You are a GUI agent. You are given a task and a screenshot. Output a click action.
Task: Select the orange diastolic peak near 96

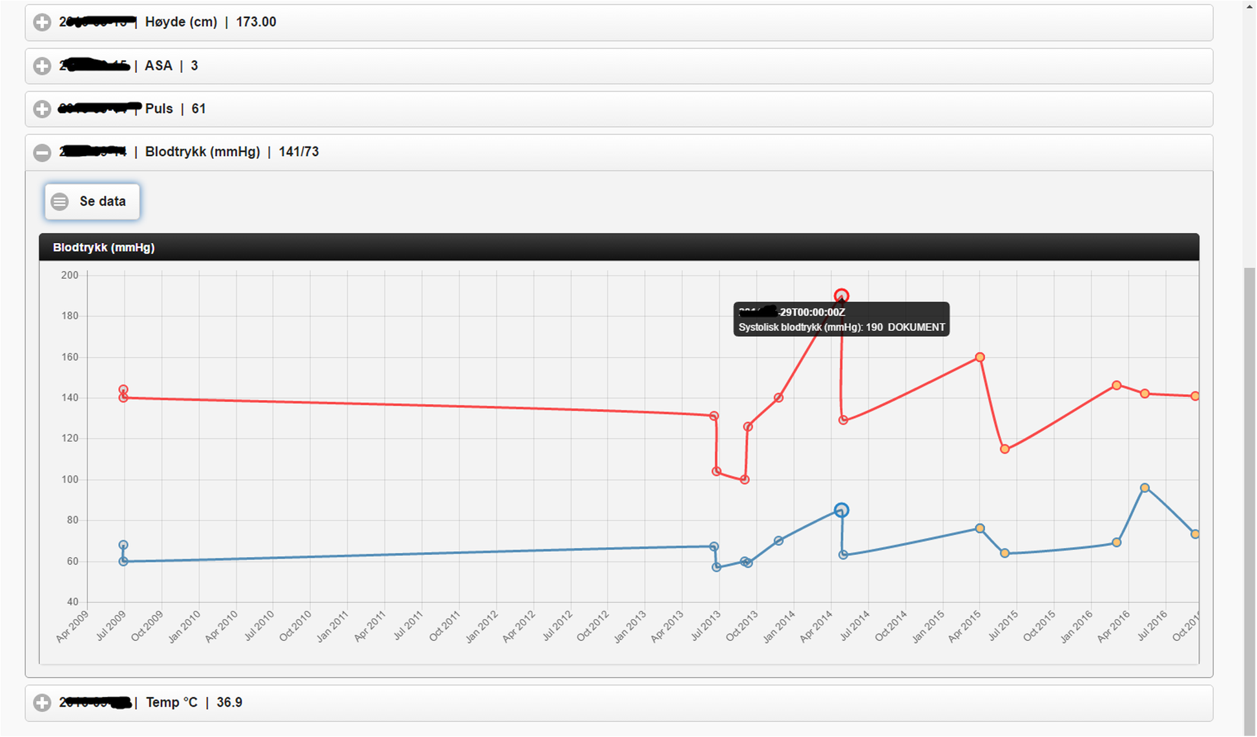1145,488
